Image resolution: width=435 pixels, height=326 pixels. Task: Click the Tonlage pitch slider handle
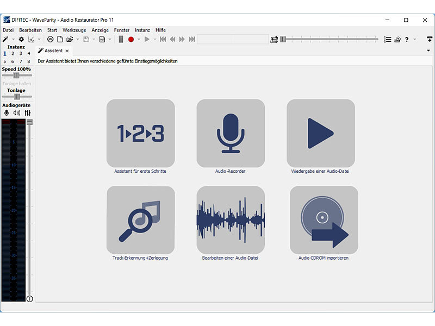tap(17, 97)
